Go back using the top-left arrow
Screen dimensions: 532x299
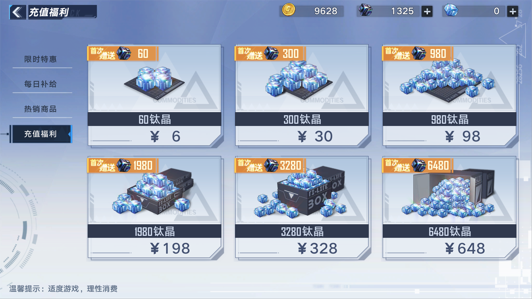pos(18,12)
